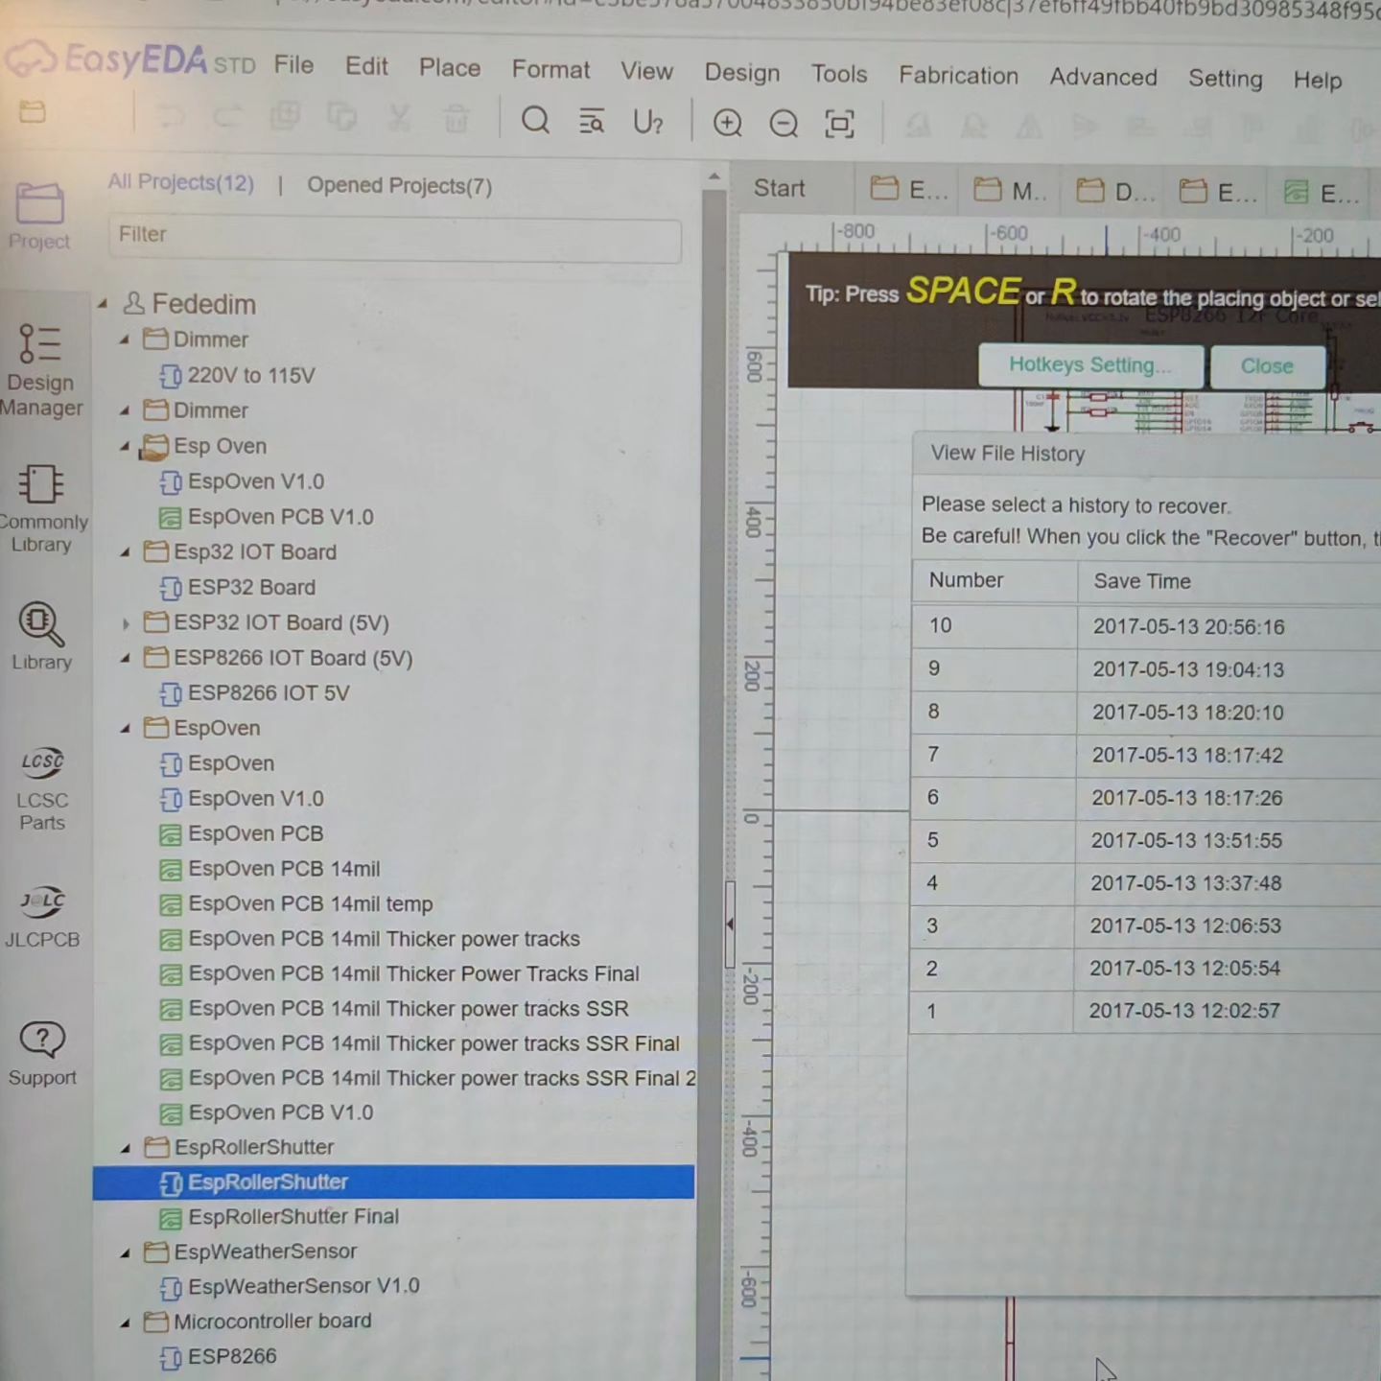Switch to the Opened Projects(7) tab
This screenshot has height=1381, width=1381.
click(399, 186)
